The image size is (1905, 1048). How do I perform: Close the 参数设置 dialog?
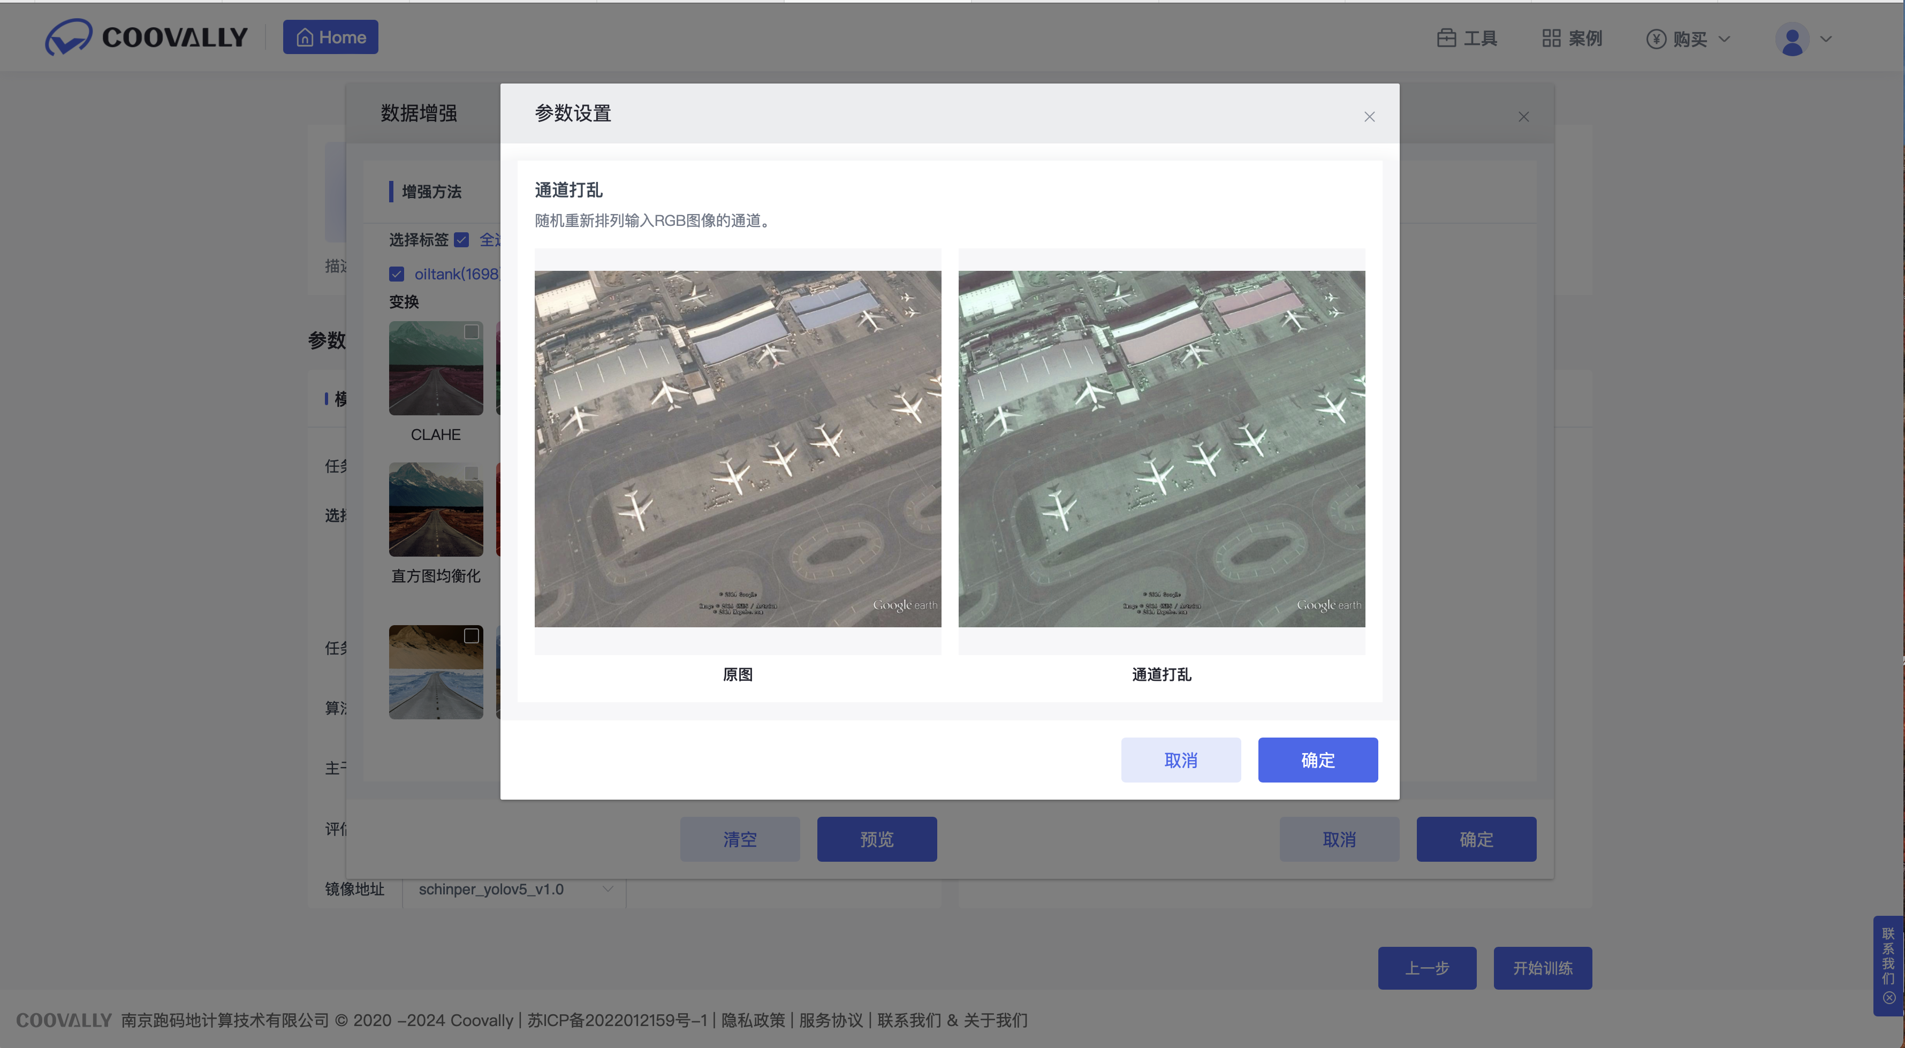tap(1369, 117)
